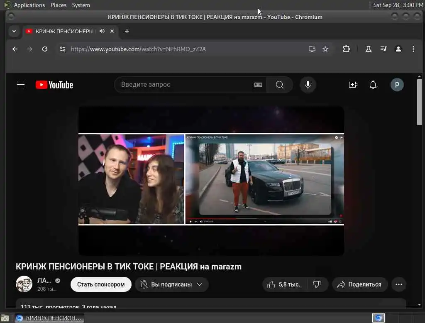Open the account avatar P menu

(397, 85)
